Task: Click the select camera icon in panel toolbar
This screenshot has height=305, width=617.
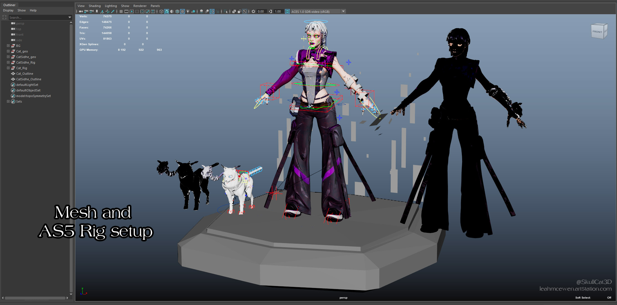Action: point(81,11)
